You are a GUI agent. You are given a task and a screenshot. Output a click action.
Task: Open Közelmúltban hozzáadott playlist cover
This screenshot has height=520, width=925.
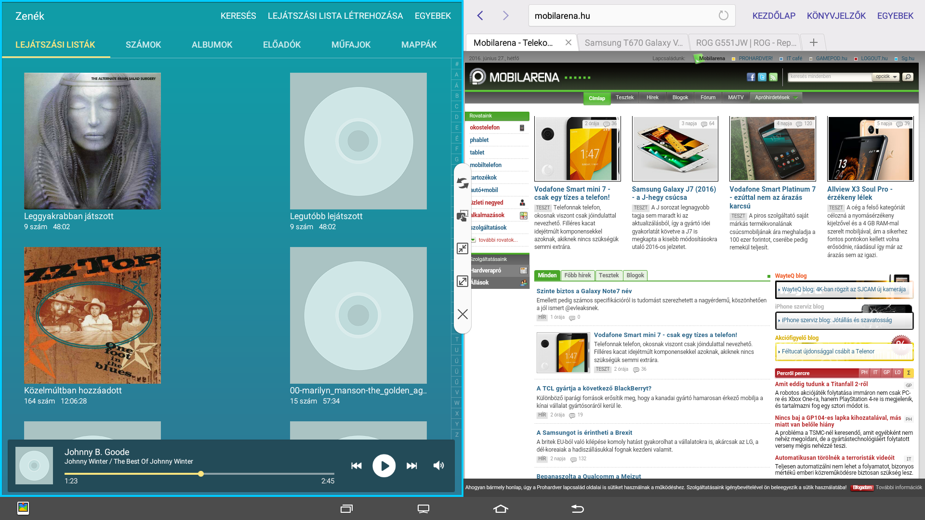[92, 315]
